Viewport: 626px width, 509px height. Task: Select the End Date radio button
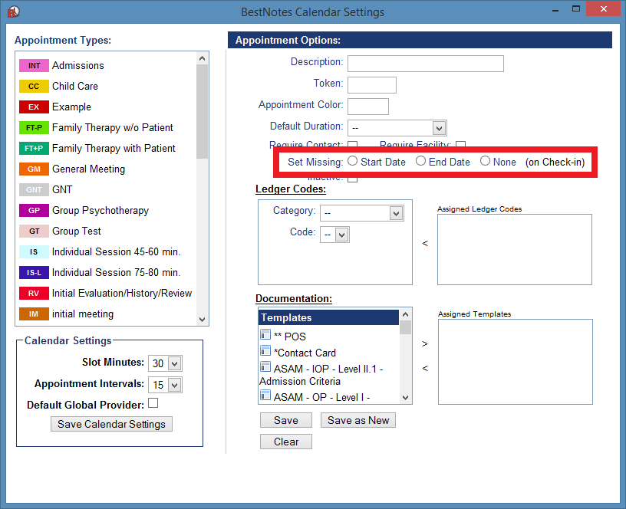(x=420, y=161)
